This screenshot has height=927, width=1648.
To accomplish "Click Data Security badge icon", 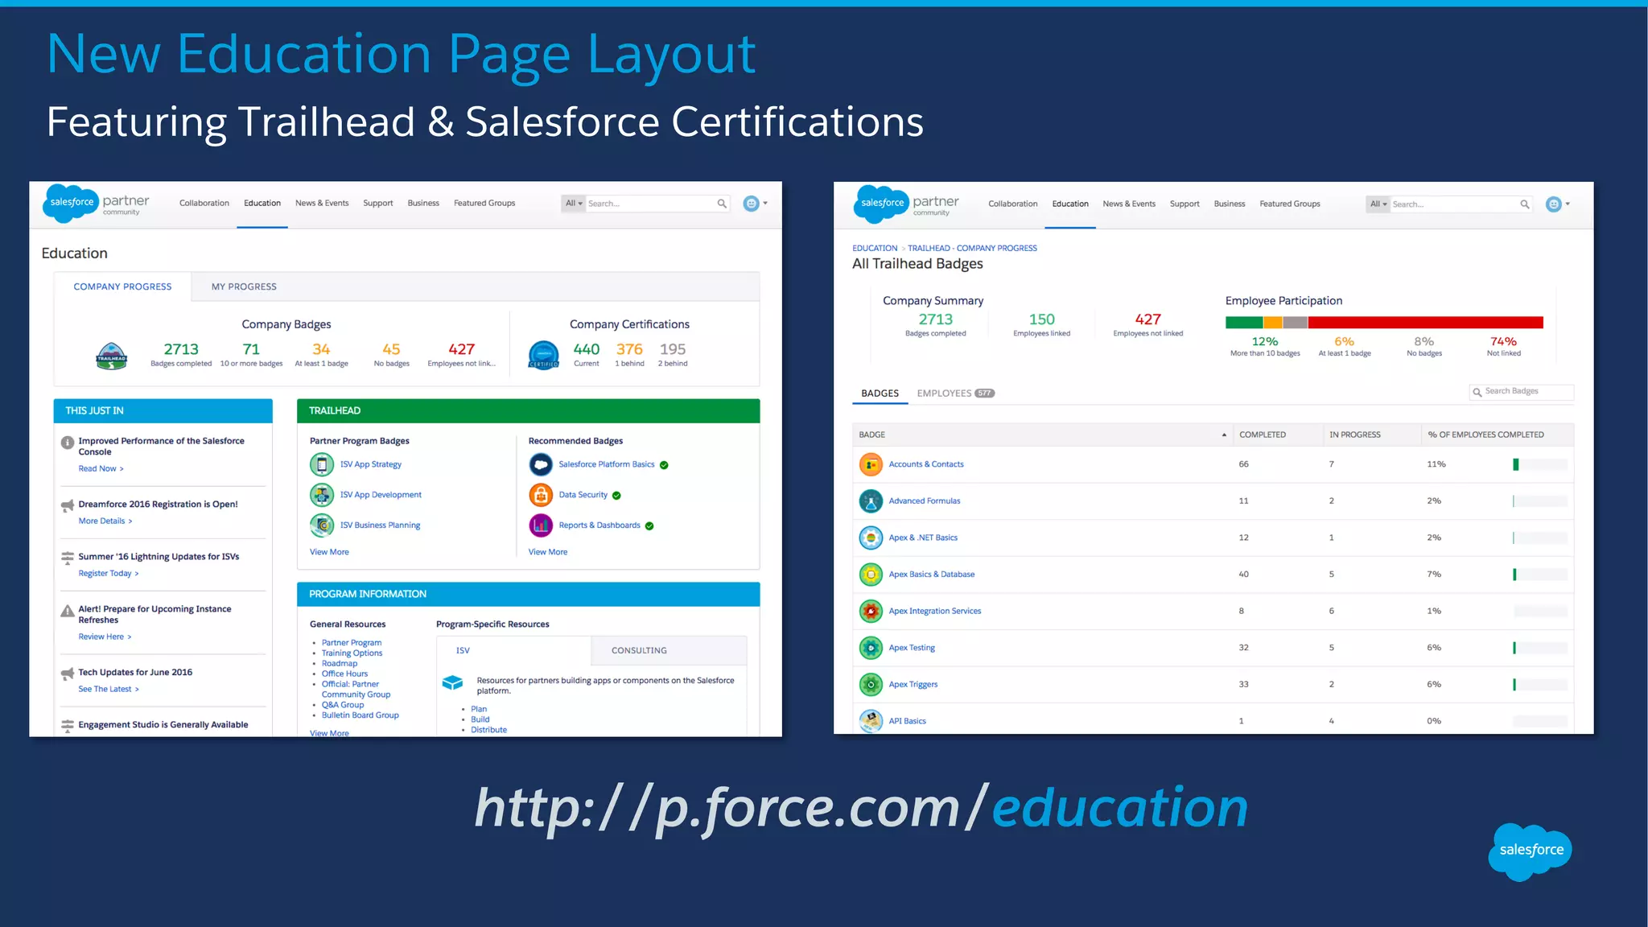I will (541, 495).
